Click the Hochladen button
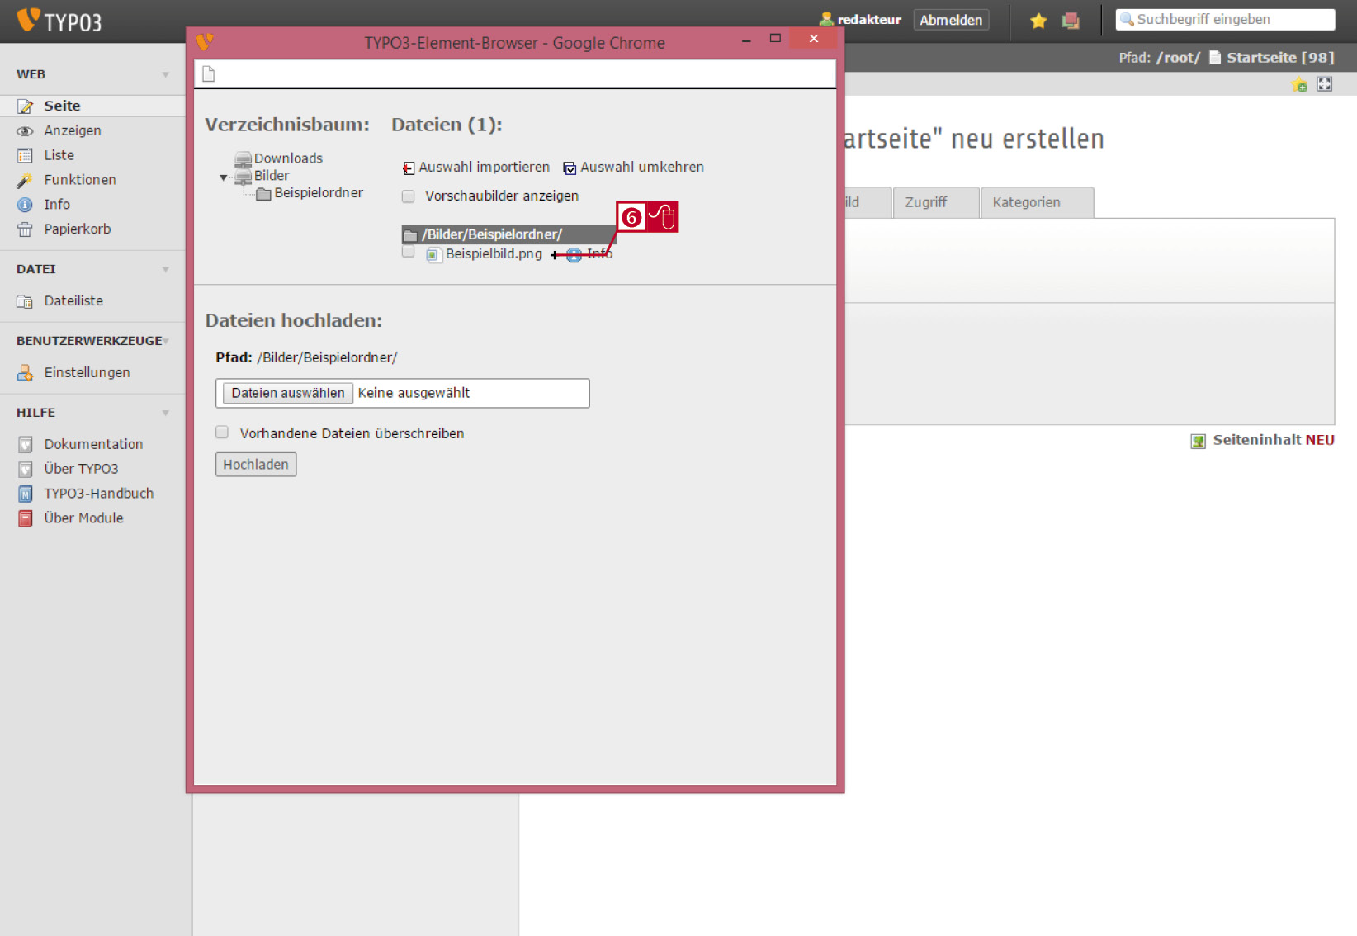This screenshot has height=936, width=1357. point(256,465)
